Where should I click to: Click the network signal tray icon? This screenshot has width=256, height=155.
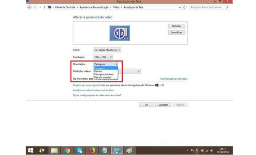(x=207, y=151)
